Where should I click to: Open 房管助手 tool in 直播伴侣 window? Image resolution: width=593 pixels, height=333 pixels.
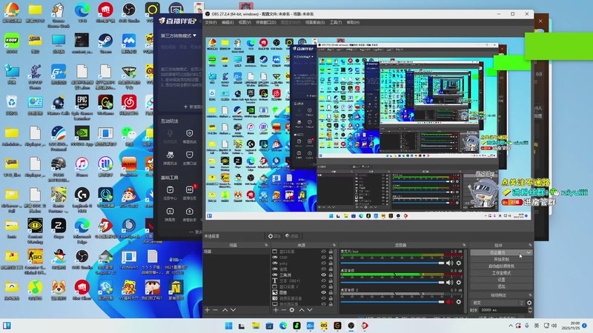coord(190,214)
